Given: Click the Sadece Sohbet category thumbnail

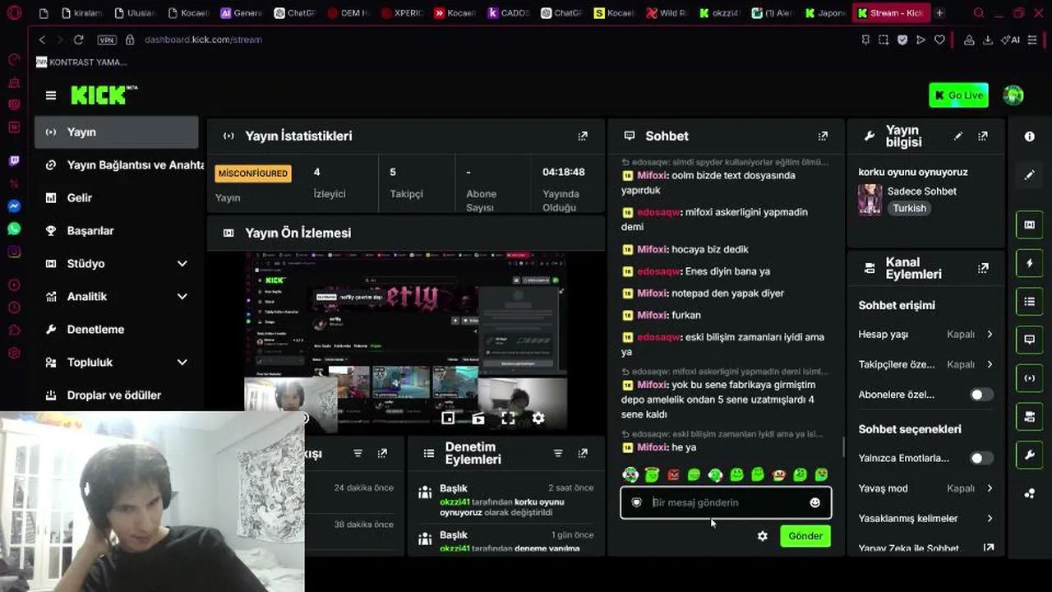Looking at the screenshot, I should point(870,200).
